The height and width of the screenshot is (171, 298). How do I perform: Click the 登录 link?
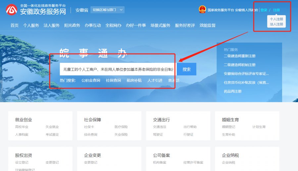pyautogui.click(x=264, y=10)
